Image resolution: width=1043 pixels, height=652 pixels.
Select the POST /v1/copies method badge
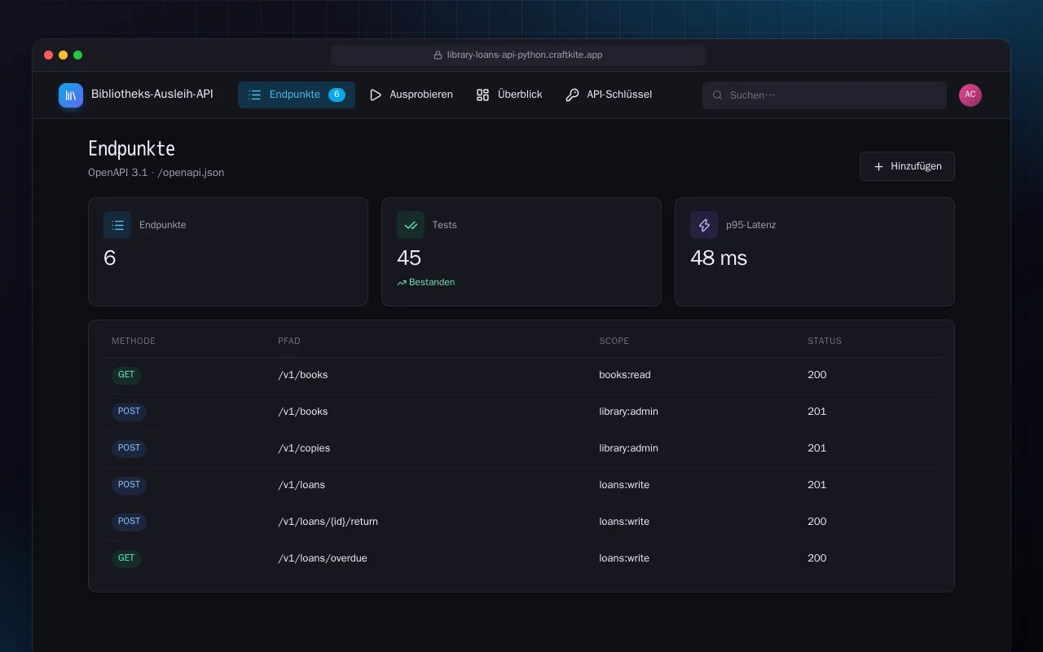129,448
